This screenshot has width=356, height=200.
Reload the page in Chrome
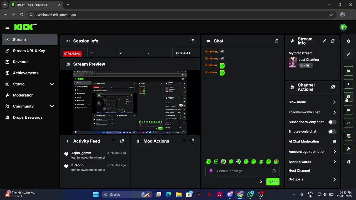point(22,15)
